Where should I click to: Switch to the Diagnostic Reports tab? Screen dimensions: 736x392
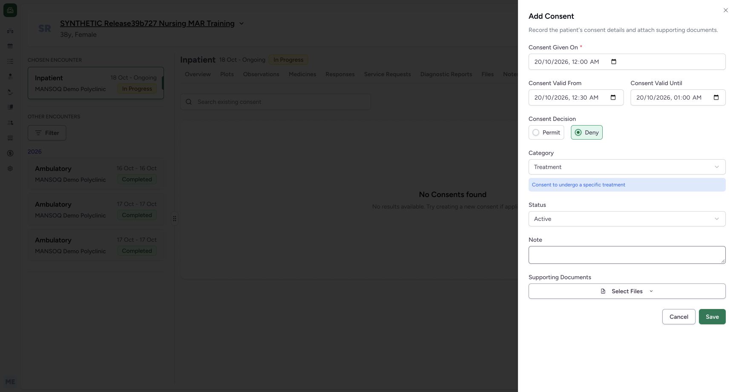point(446,74)
